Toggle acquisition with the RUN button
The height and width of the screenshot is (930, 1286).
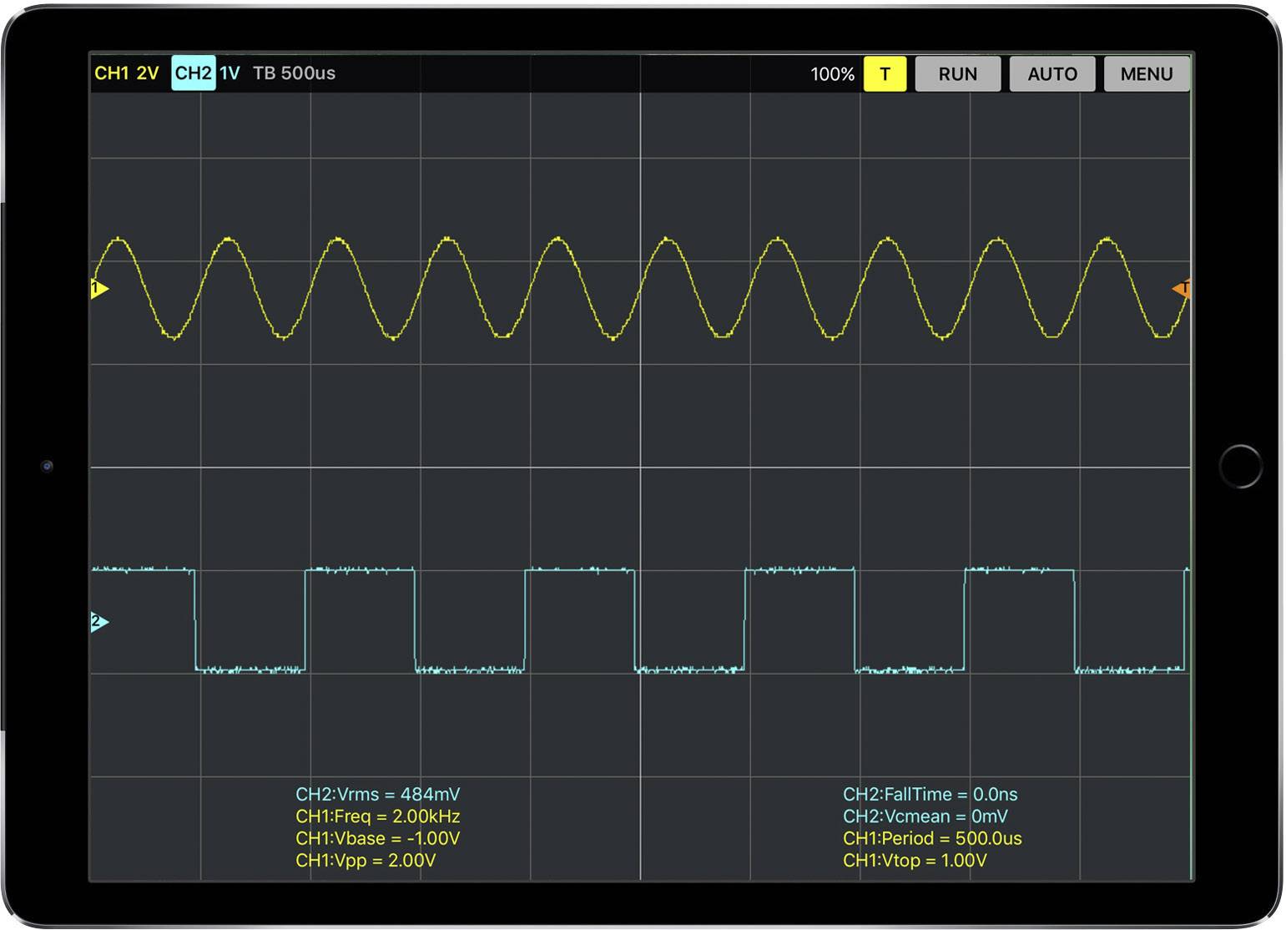[956, 73]
